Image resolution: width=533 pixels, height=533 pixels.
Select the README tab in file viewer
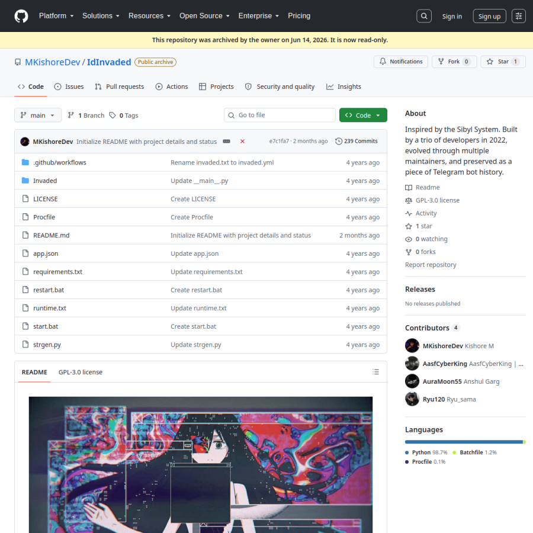(x=34, y=373)
